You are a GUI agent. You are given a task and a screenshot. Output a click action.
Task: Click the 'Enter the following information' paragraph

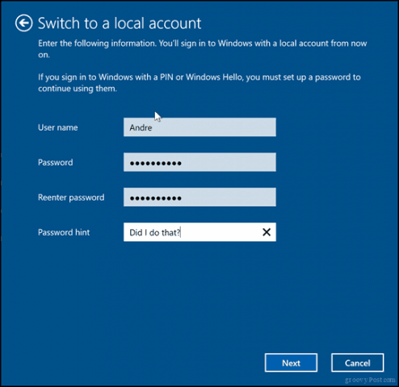tap(203, 49)
